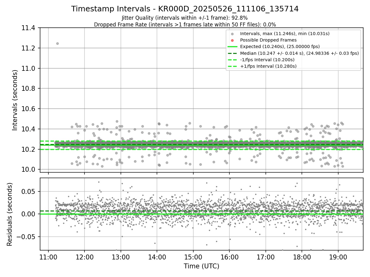
Task: Click the 'Jitter Quality' subtitle line
Action: click(185, 18)
